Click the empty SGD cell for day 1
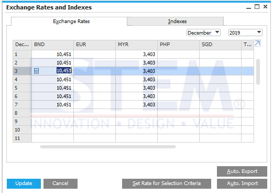The image size is (273, 195). (220, 55)
